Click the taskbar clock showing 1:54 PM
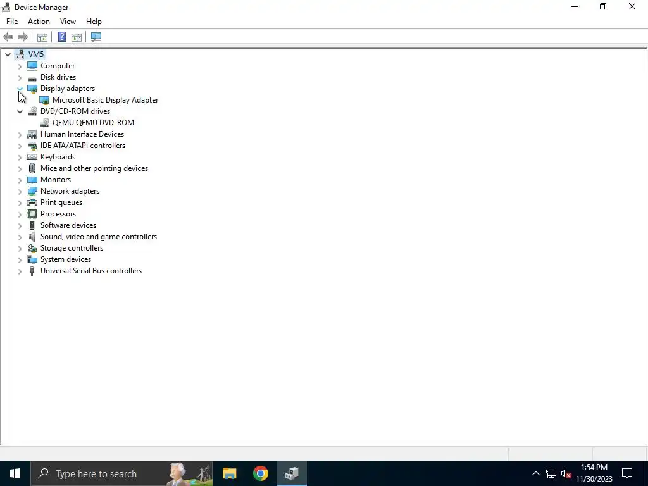 (594, 473)
